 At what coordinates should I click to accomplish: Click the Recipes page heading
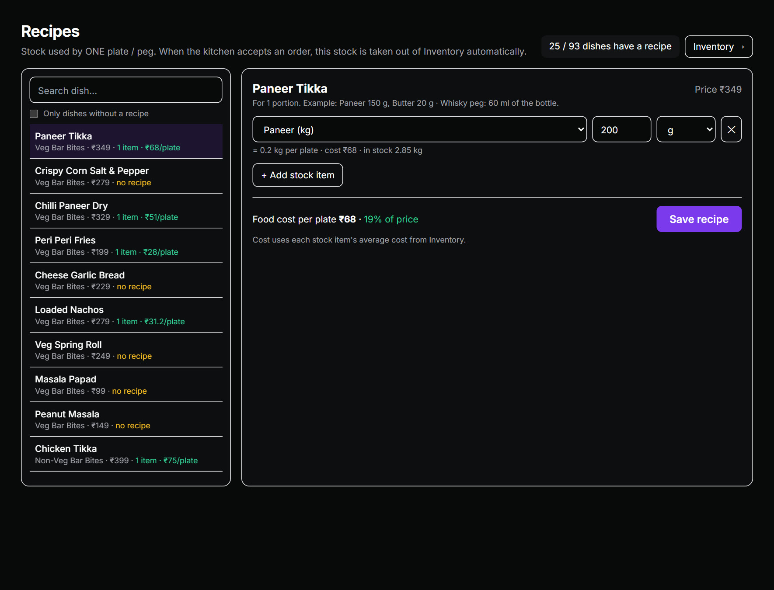tap(50, 31)
